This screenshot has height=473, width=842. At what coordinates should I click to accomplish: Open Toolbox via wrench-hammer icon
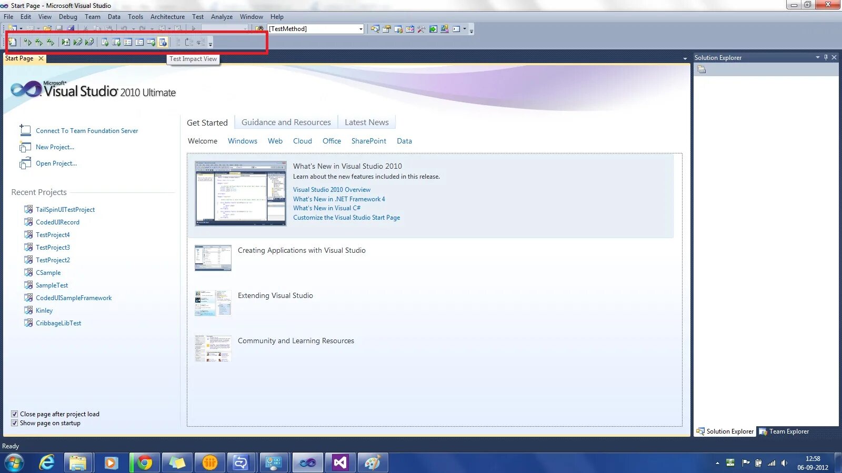point(421,29)
